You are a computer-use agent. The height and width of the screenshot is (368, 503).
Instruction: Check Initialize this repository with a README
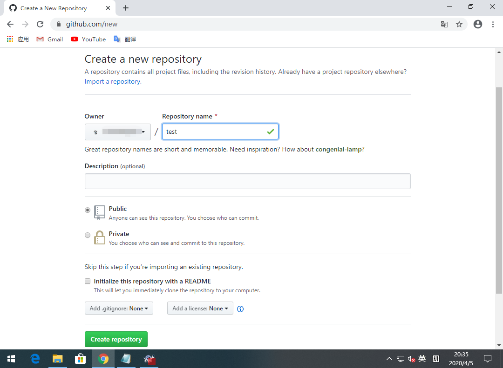pos(88,281)
